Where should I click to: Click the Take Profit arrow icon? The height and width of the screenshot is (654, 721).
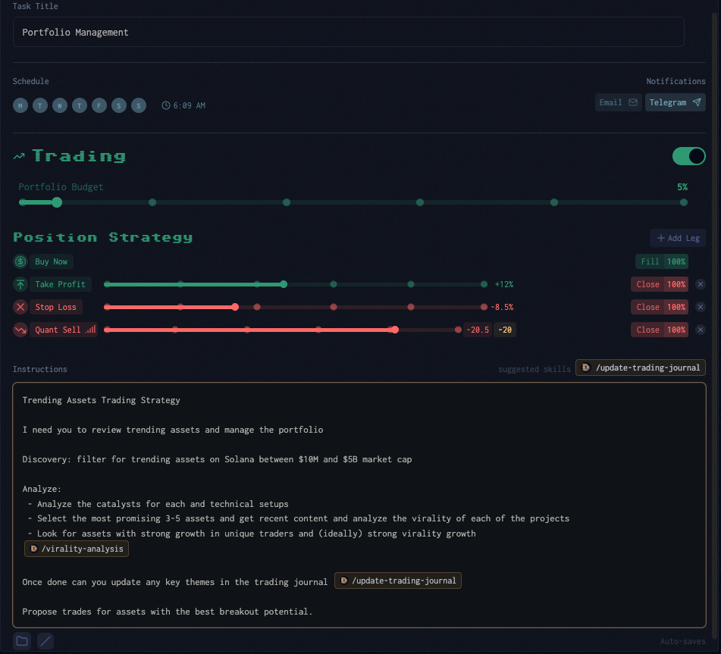(x=20, y=284)
